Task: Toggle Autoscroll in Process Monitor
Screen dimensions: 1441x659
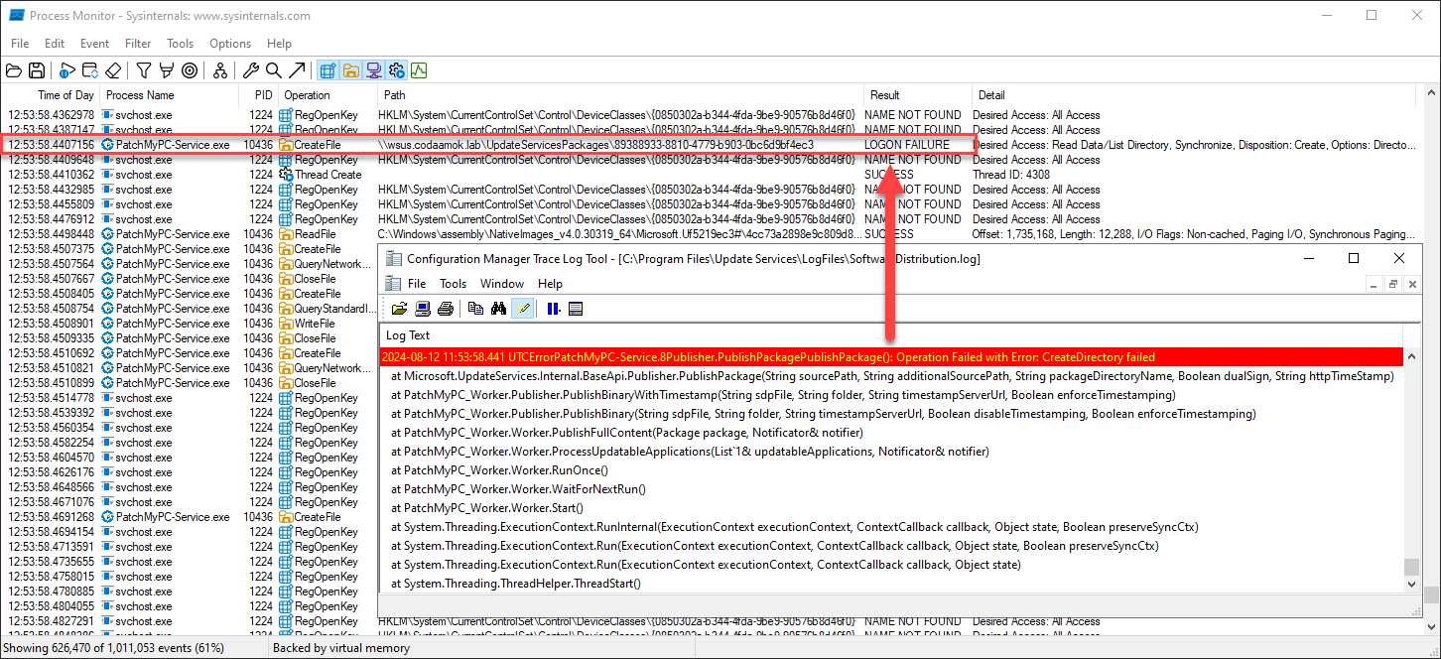Action: 90,70
